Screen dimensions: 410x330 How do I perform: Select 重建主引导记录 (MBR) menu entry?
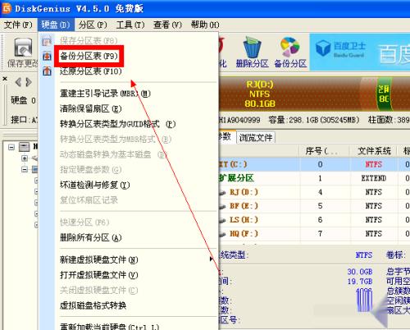[x=105, y=94]
